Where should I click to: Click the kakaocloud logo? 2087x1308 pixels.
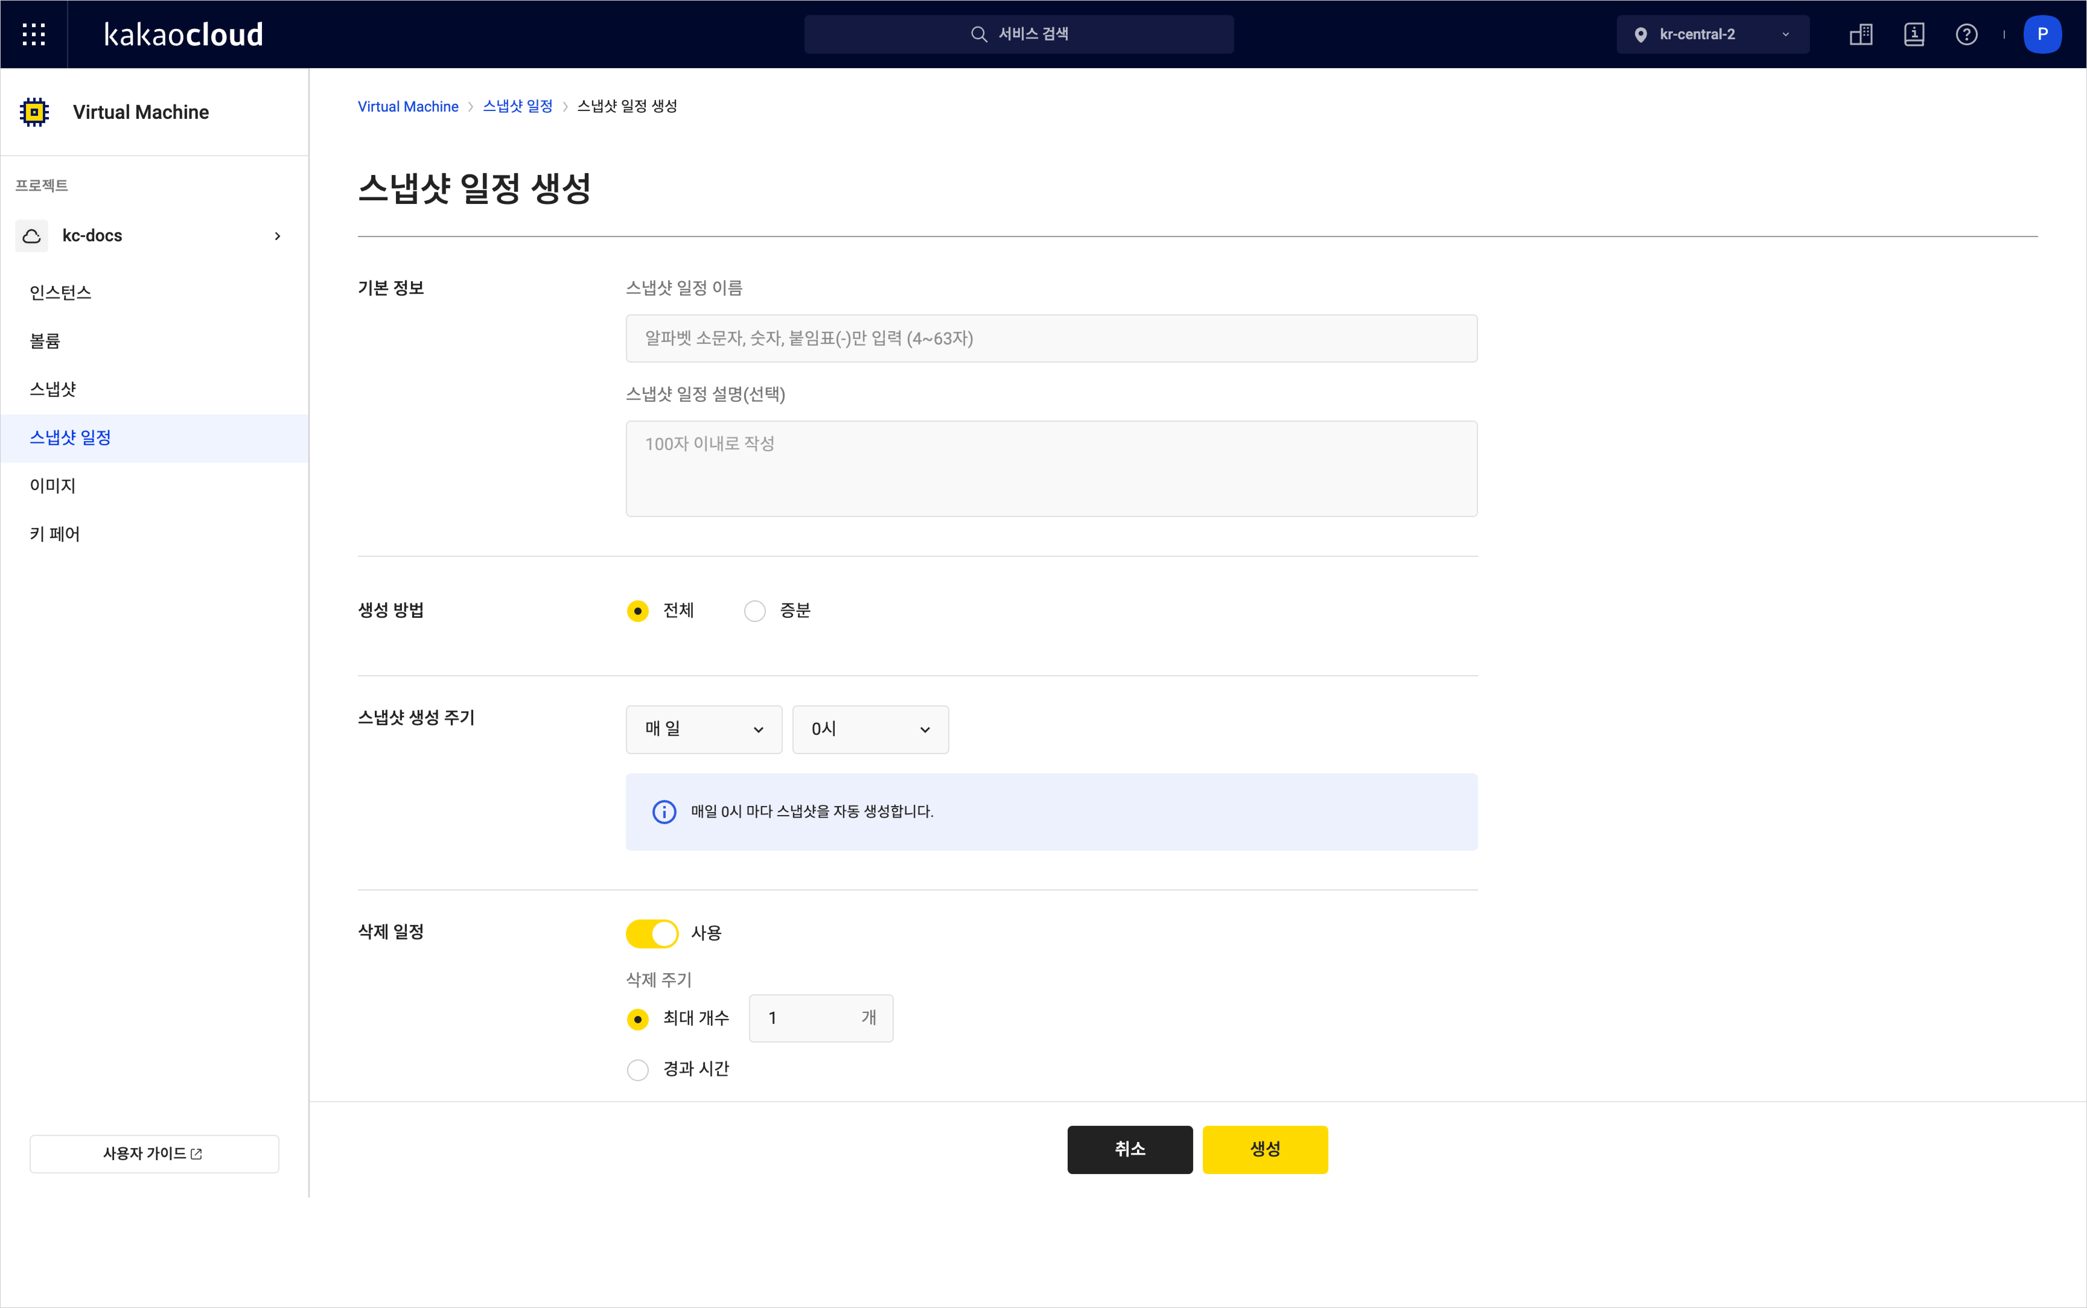point(183,35)
